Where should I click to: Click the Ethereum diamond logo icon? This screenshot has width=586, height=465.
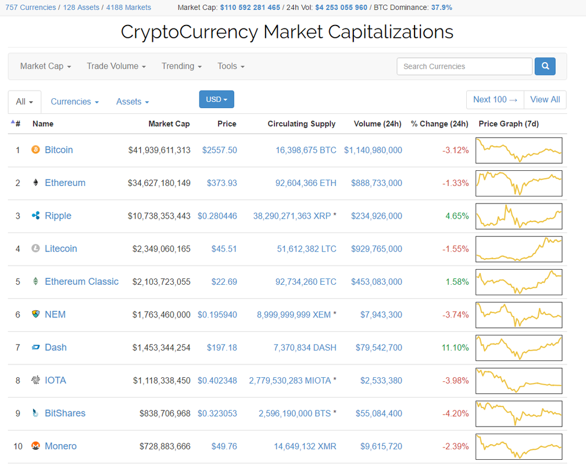coord(35,183)
